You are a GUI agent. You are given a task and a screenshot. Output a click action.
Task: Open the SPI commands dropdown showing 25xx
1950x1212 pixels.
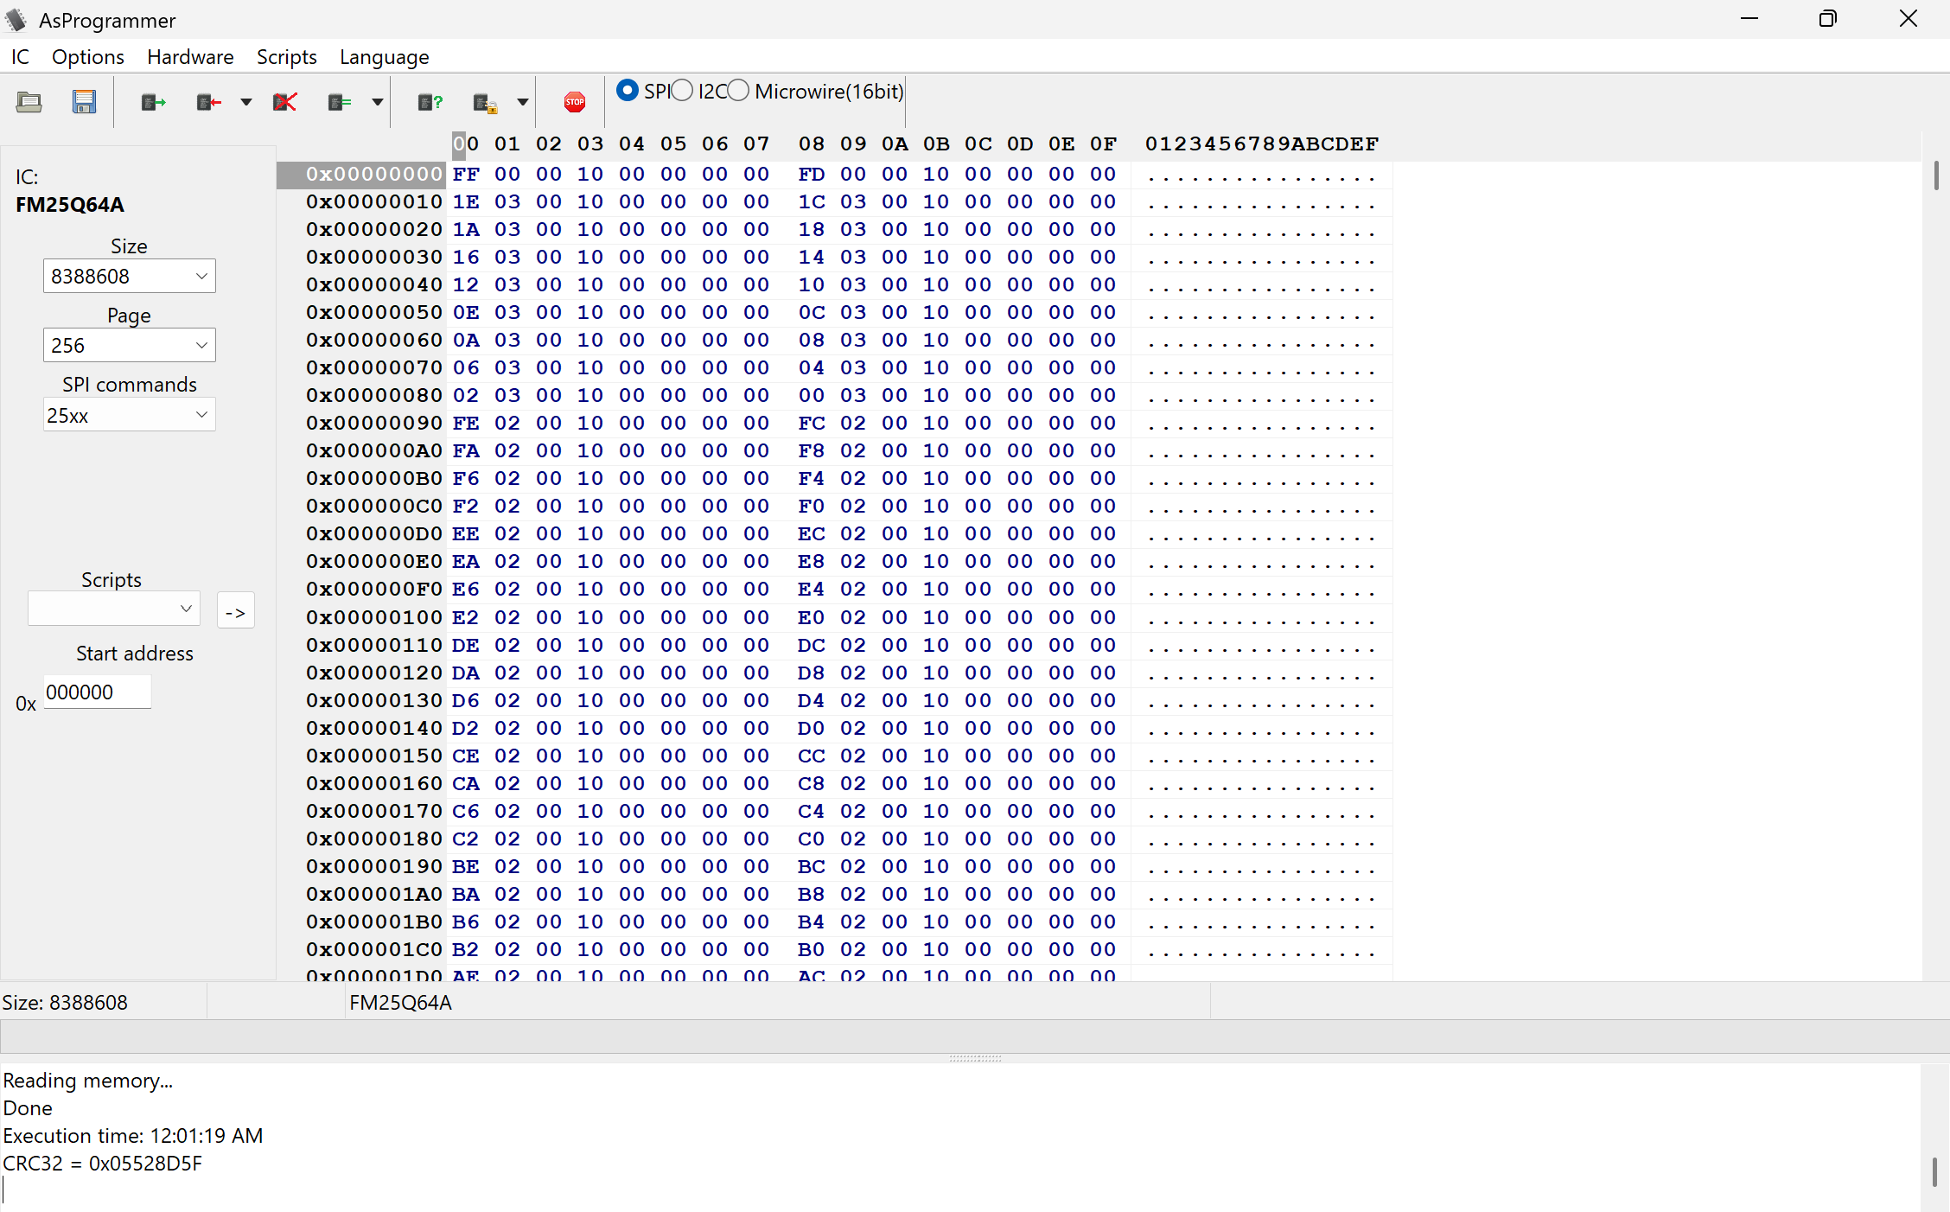pos(129,415)
